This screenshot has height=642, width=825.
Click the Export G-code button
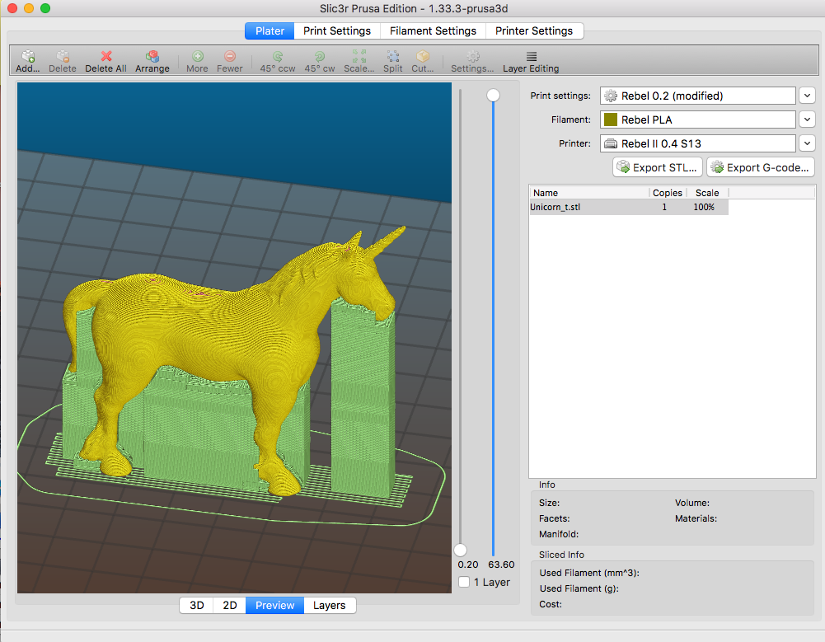pos(760,167)
